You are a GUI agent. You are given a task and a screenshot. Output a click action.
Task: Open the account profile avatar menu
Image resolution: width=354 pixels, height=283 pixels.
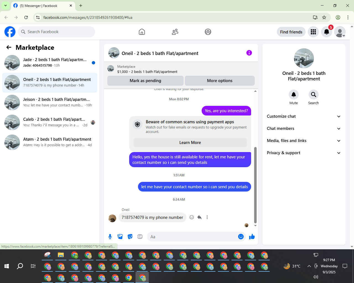[340, 32]
